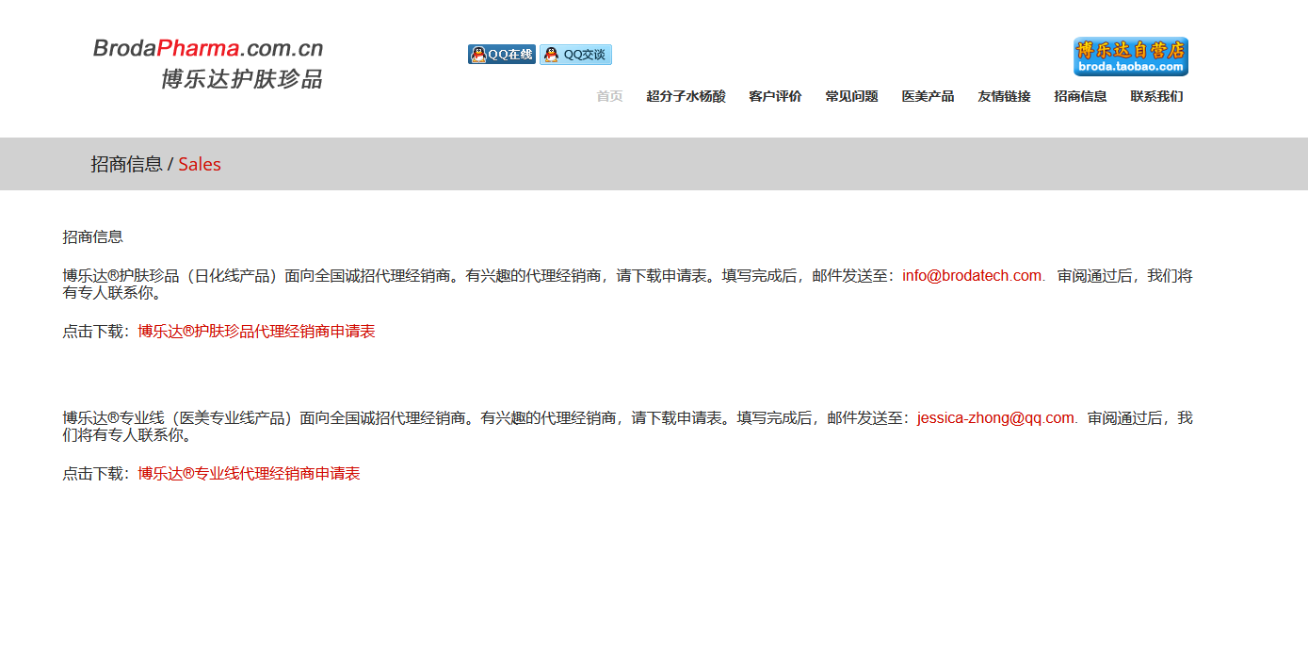Download 博乐达®专业线代理经销商申请表

click(249, 474)
